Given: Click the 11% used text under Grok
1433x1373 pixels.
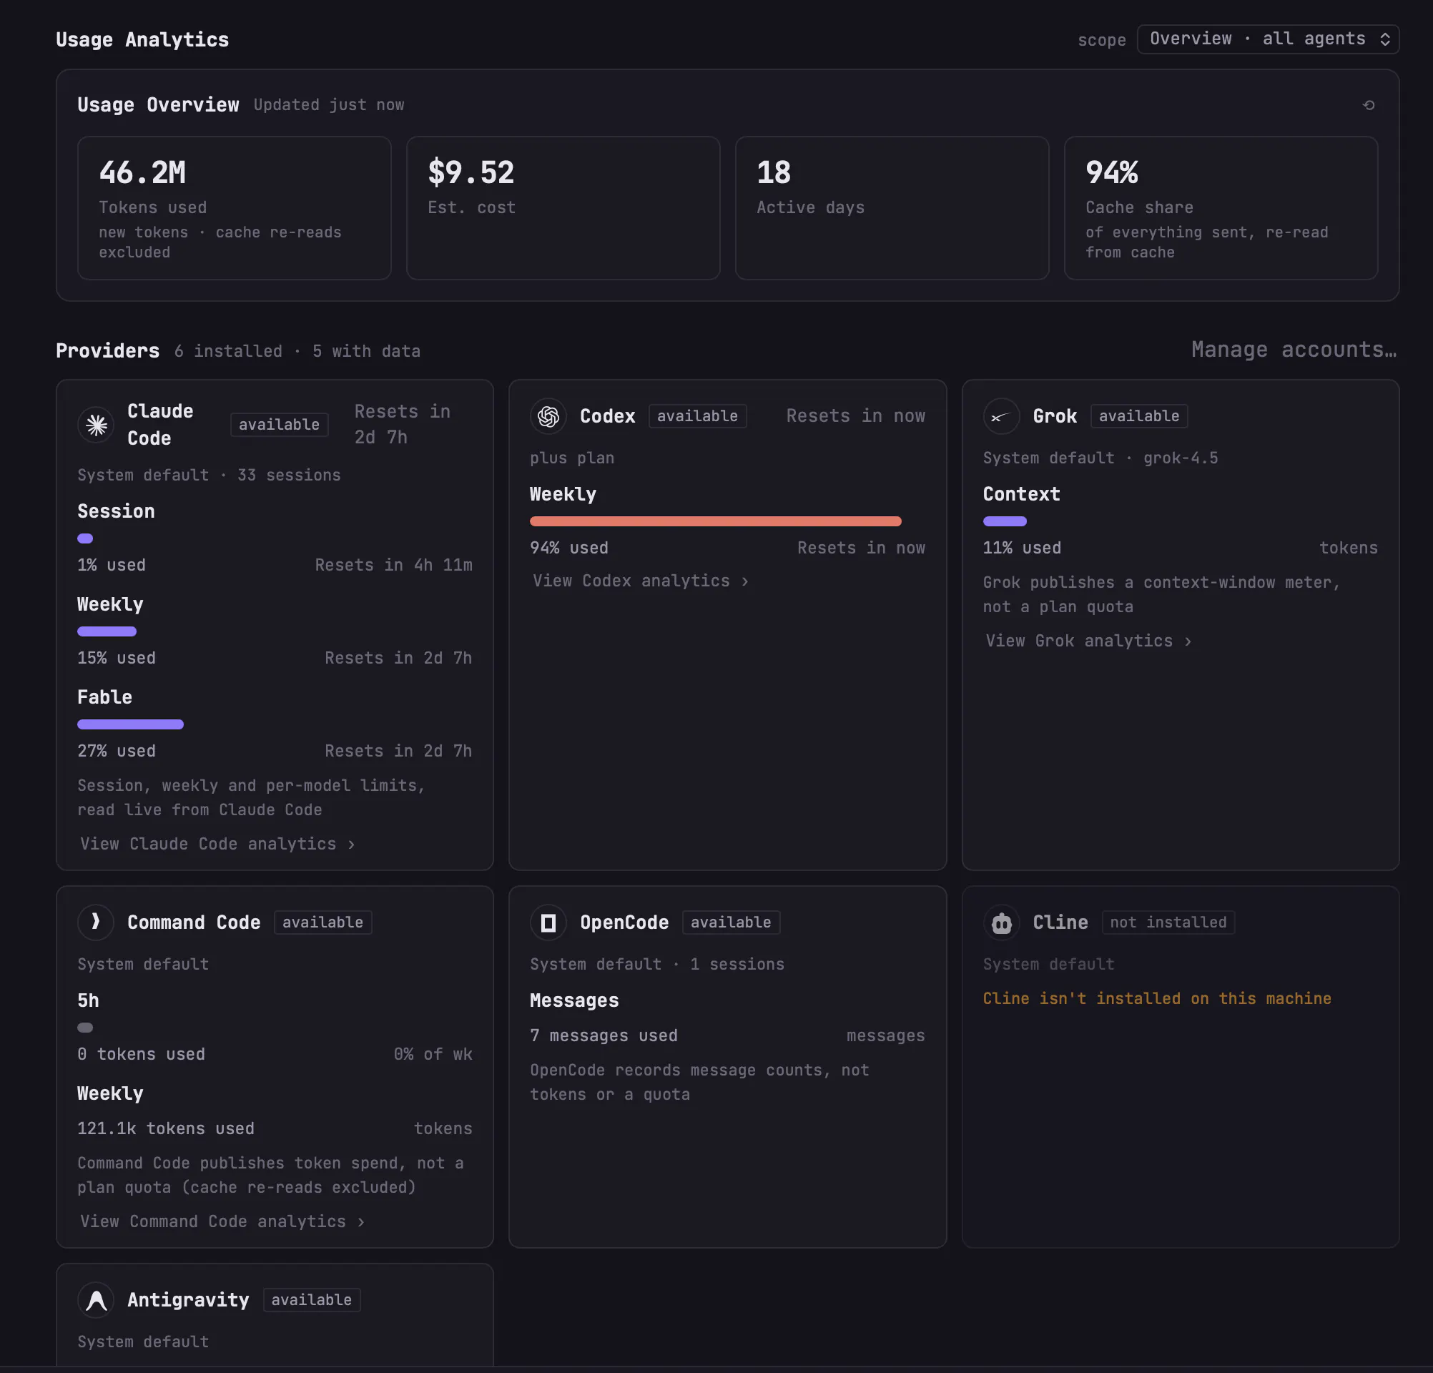Looking at the screenshot, I should click(1022, 548).
